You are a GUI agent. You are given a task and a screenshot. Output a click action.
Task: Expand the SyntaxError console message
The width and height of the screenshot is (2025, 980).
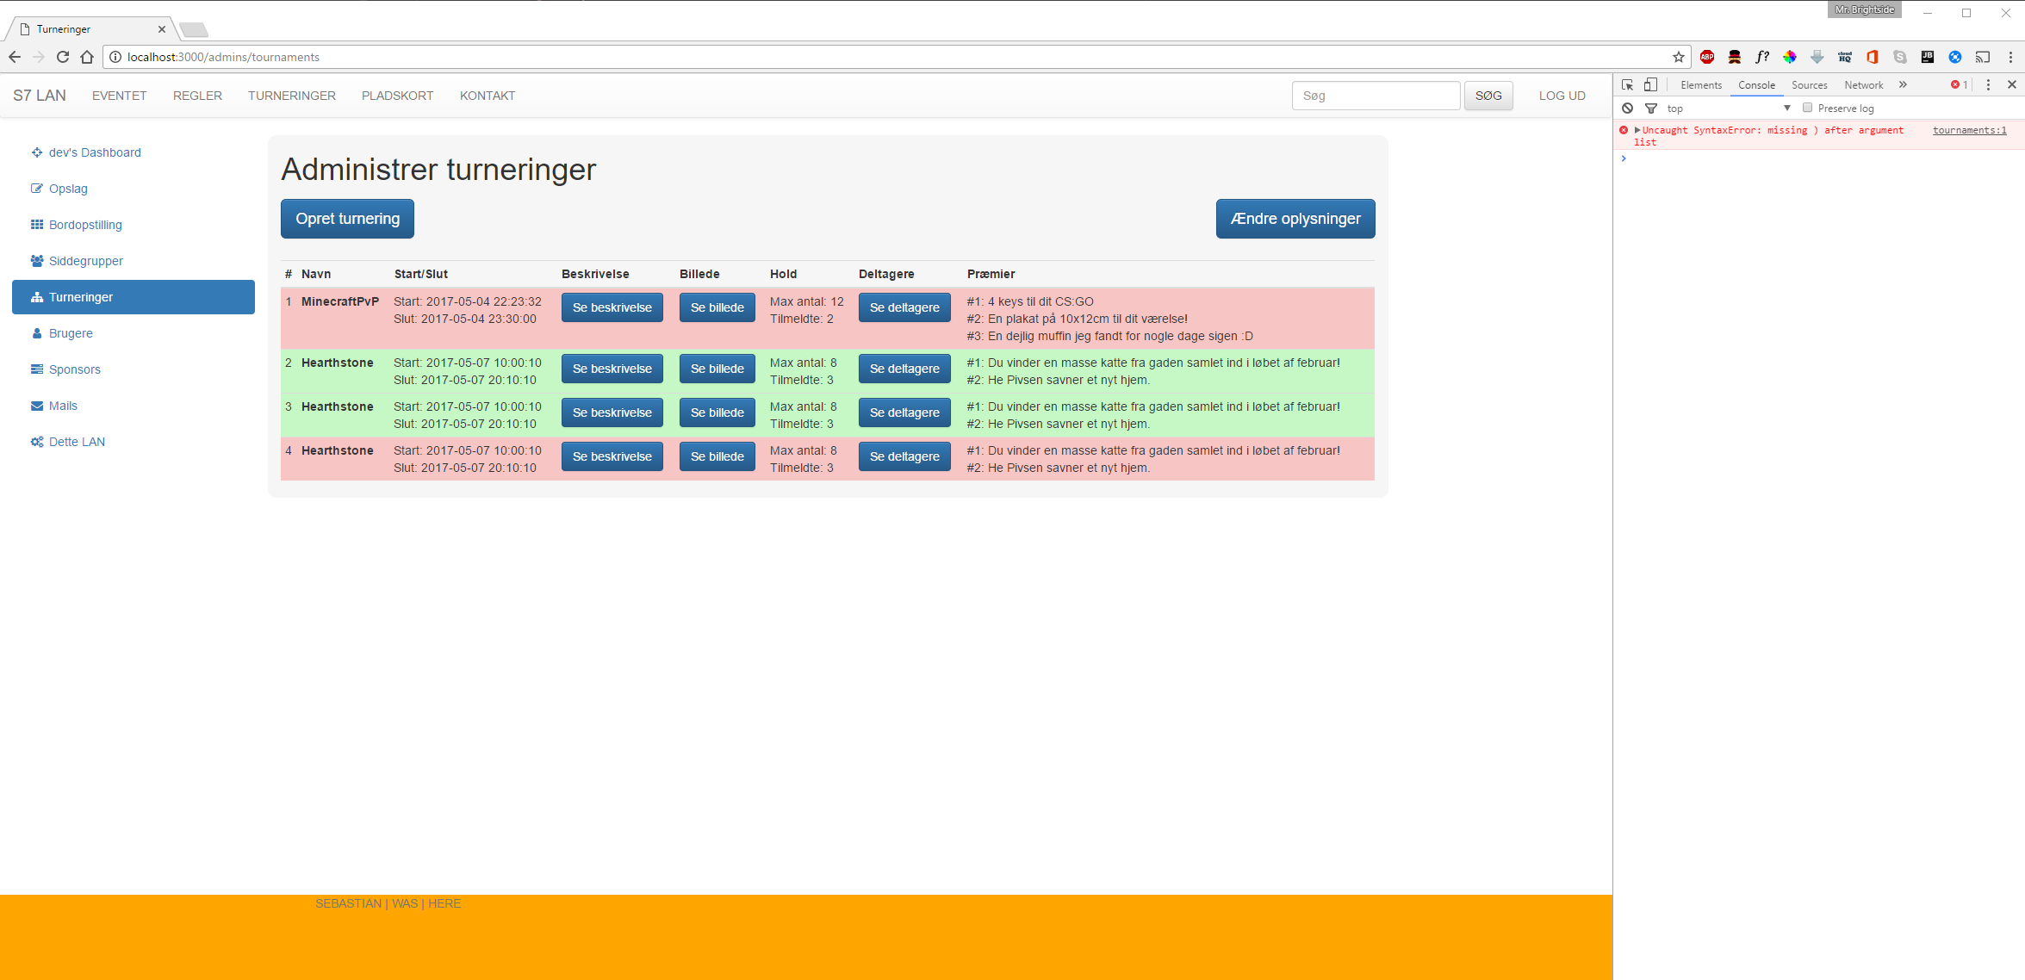[x=1637, y=130]
